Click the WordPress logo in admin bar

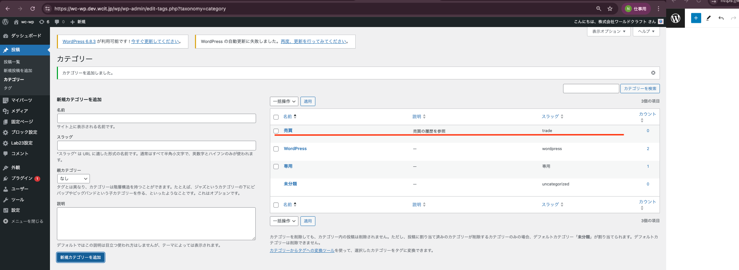coord(5,22)
